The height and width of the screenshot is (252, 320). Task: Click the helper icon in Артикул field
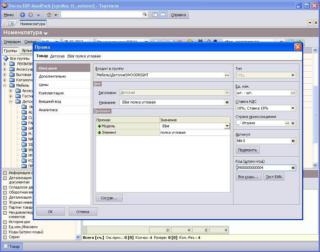click(293, 141)
